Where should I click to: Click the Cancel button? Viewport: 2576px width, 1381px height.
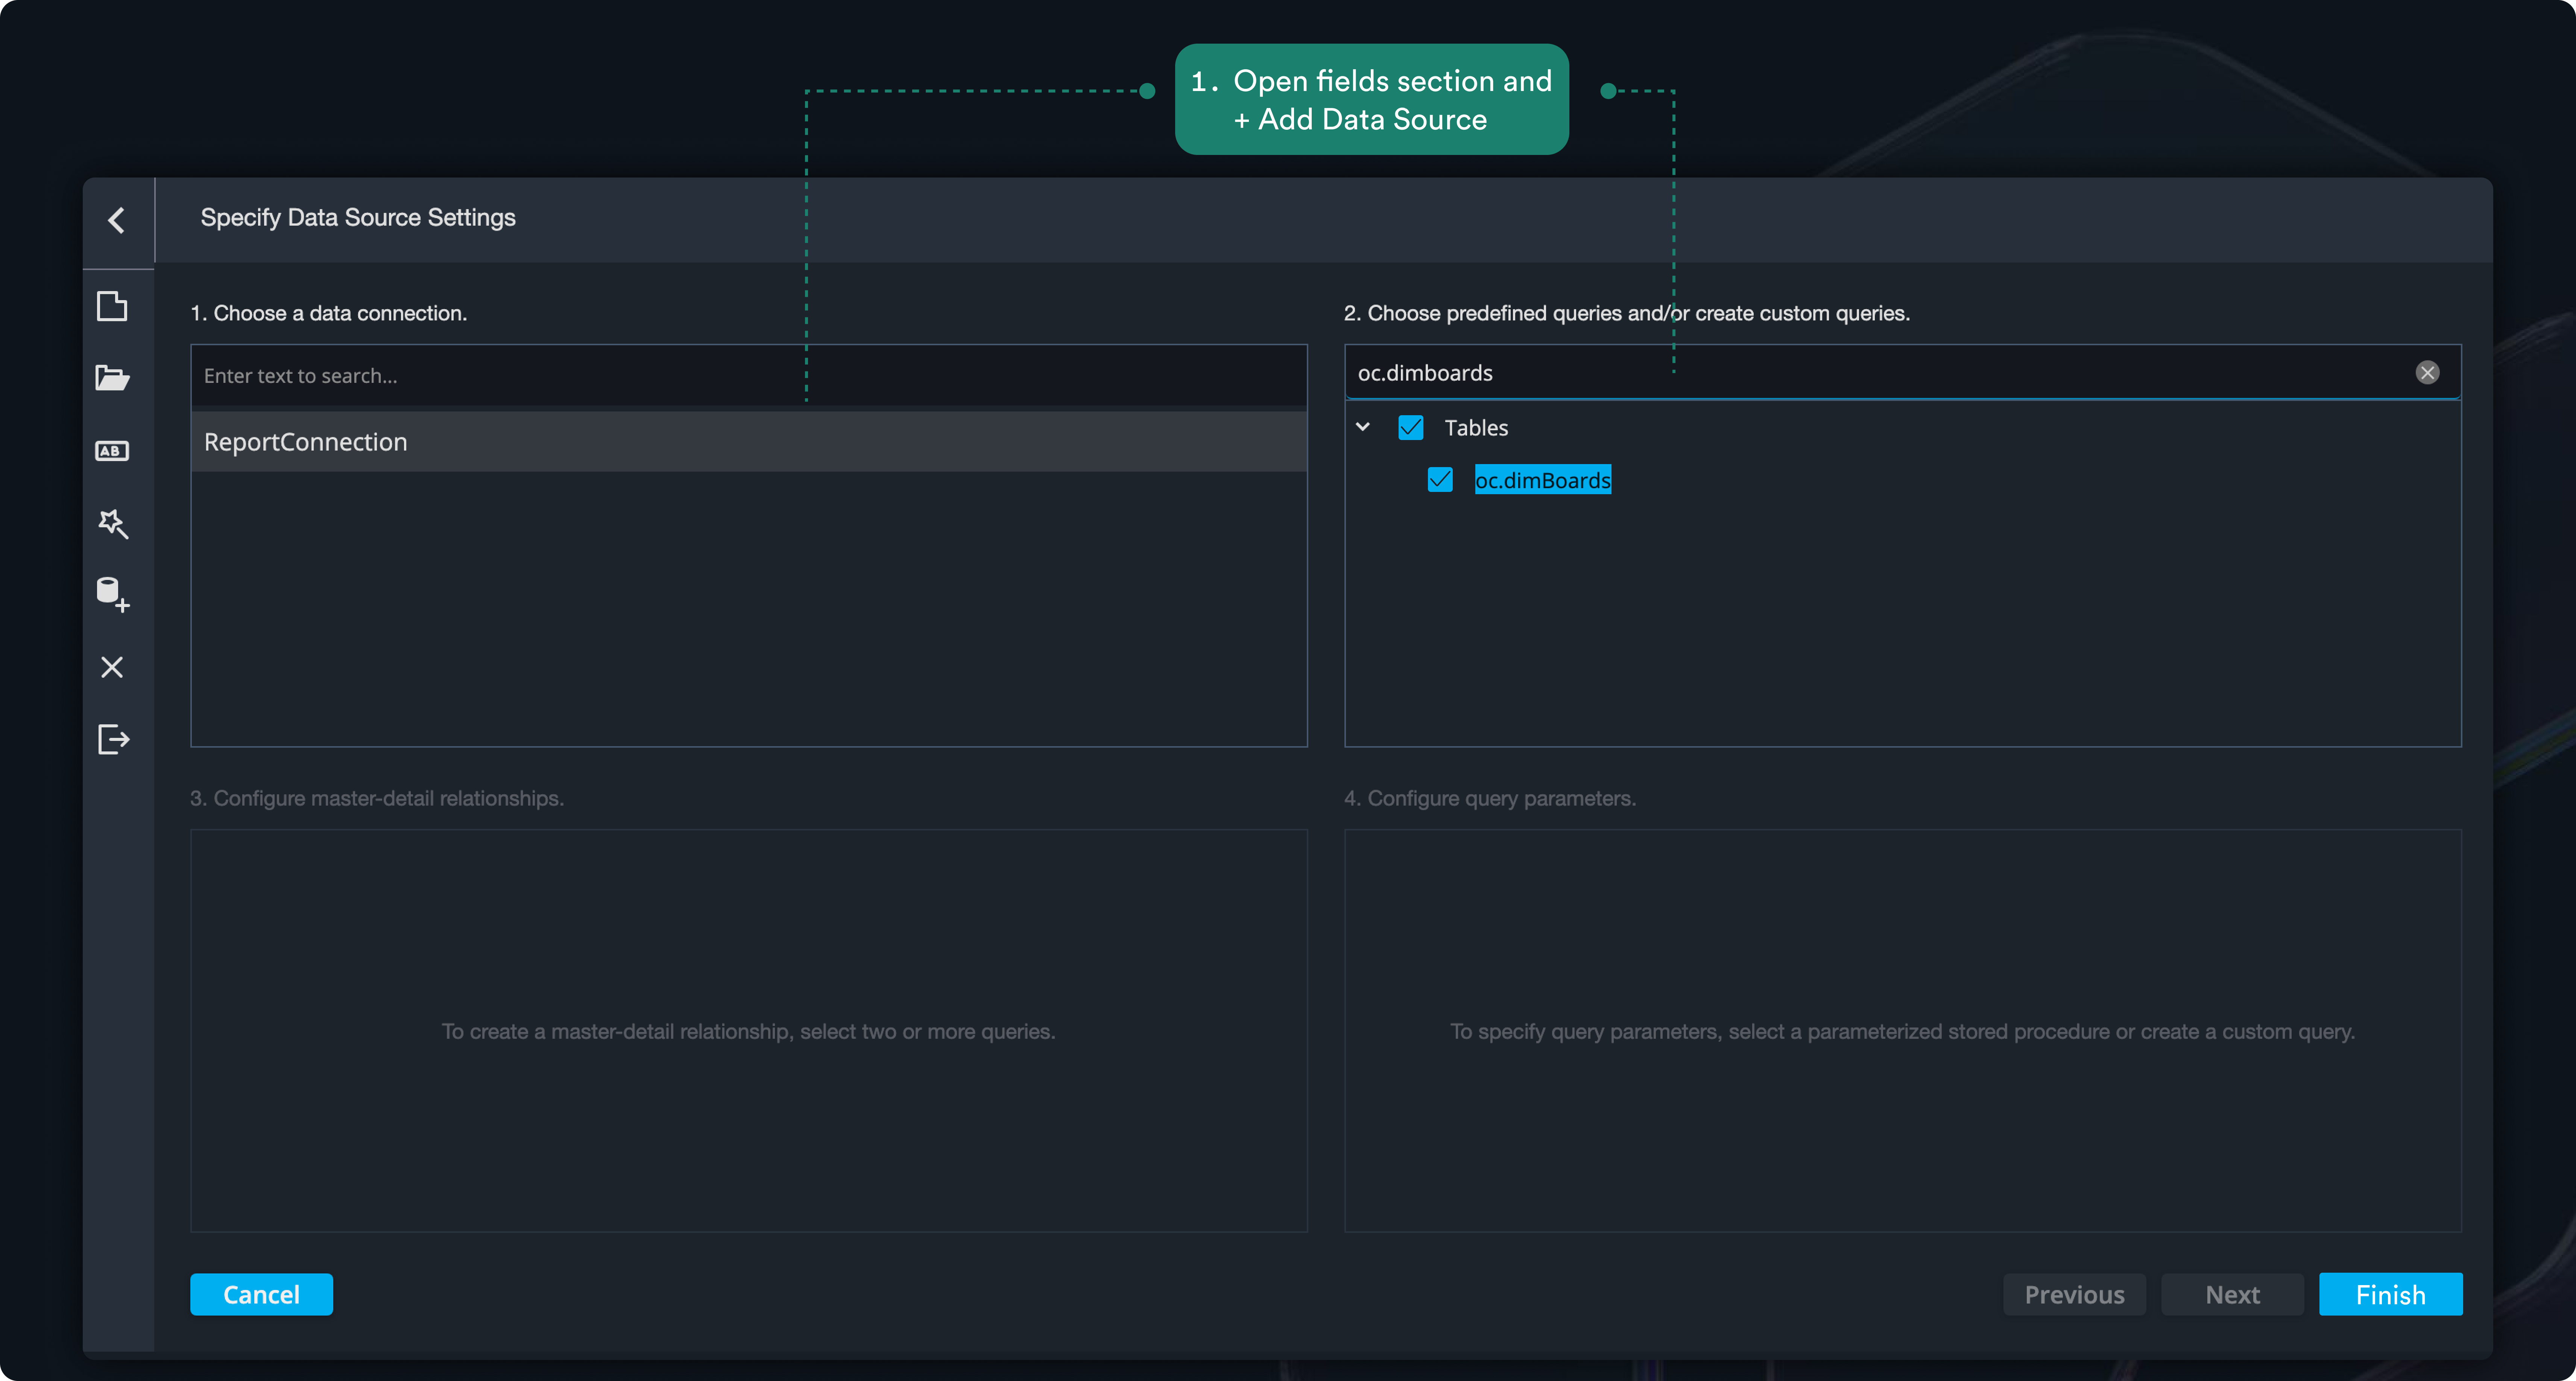(x=261, y=1294)
